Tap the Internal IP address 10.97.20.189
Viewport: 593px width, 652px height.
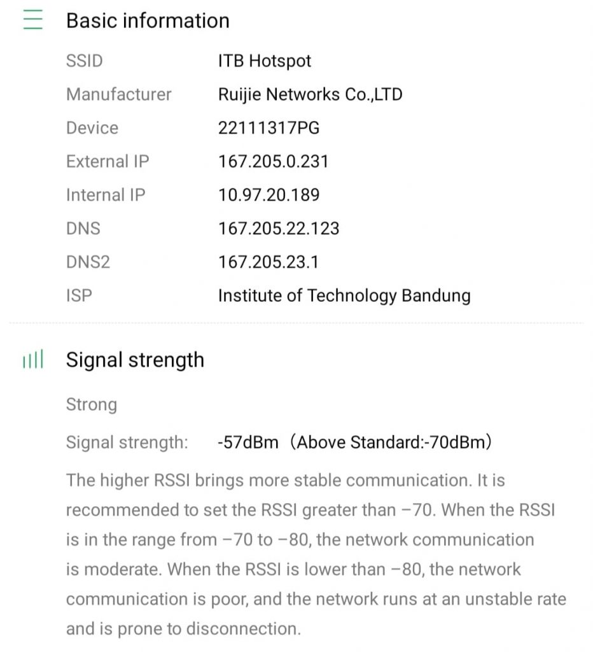pos(269,195)
